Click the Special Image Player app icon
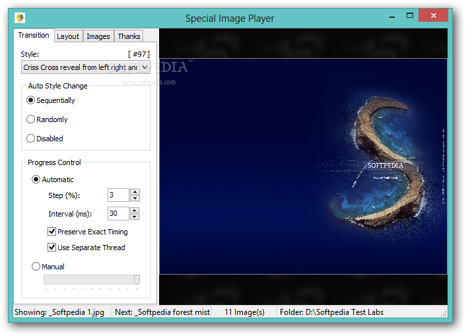Viewport: 466px width, 336px height. click(x=20, y=18)
